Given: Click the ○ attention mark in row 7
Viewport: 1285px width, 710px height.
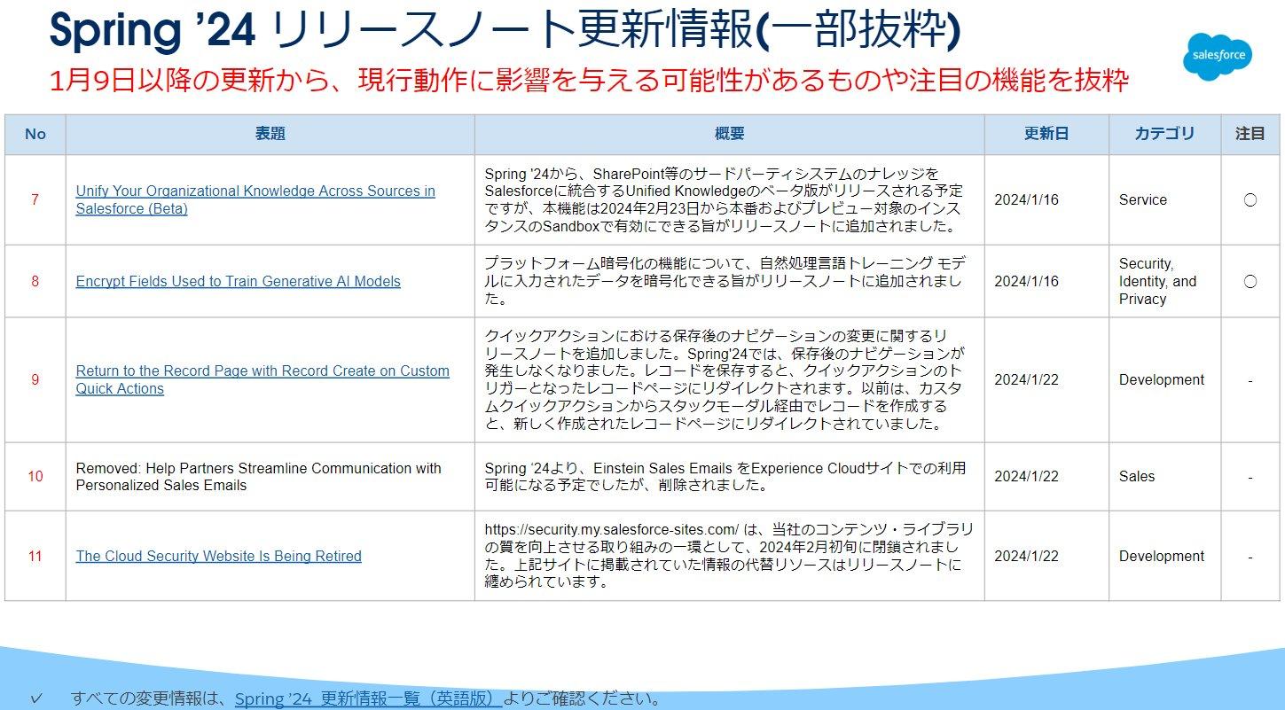Looking at the screenshot, I should [x=1250, y=200].
